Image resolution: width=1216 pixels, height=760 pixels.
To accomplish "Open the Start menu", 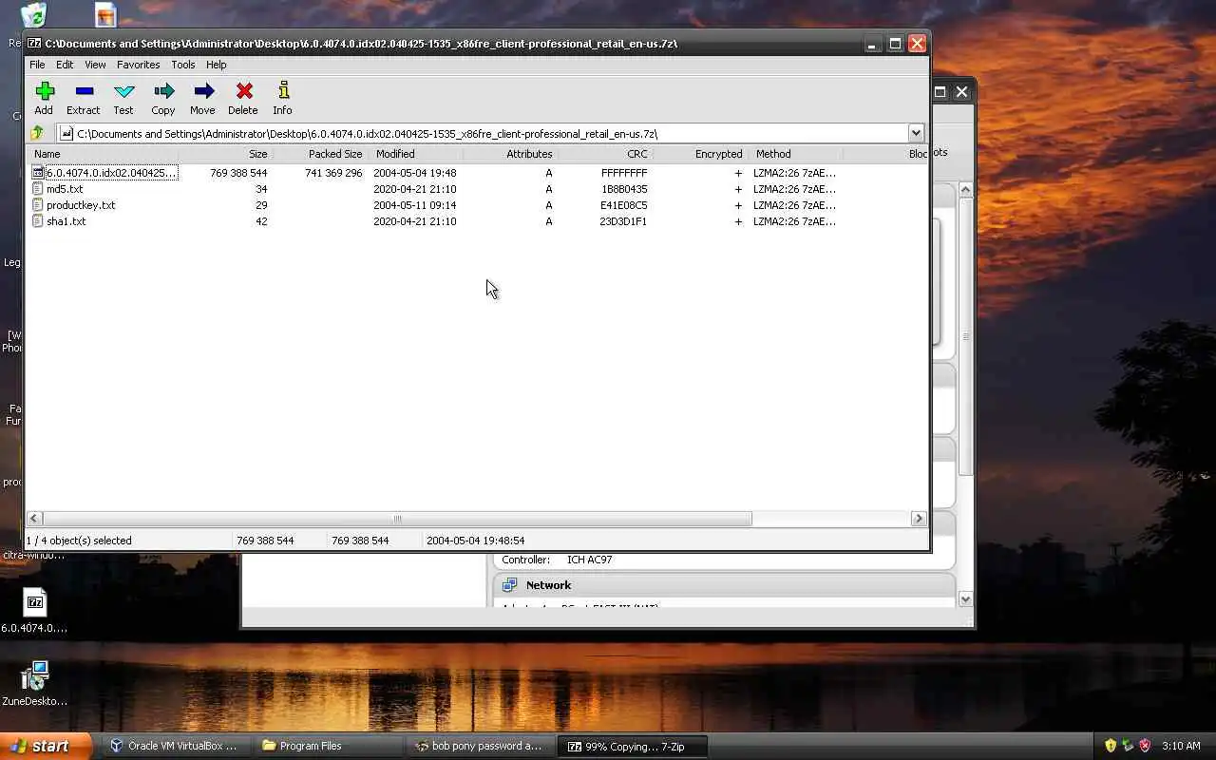I will pos(47,746).
